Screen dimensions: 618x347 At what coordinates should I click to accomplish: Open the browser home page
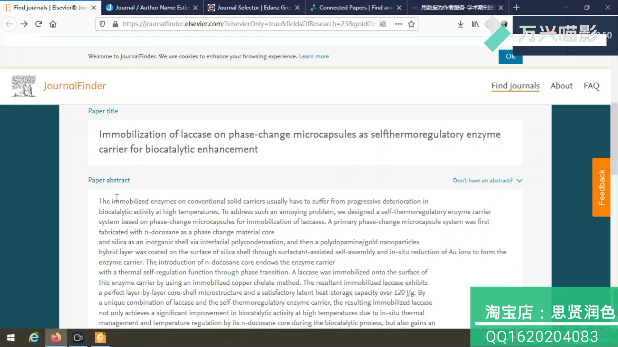pyautogui.click(x=53, y=24)
